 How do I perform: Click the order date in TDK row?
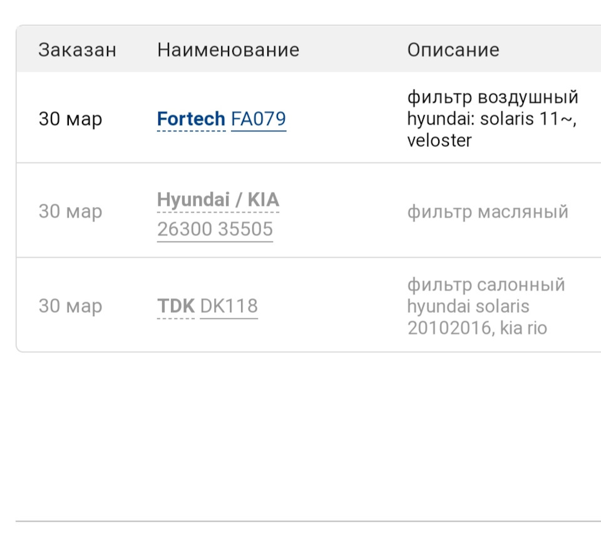tap(70, 306)
